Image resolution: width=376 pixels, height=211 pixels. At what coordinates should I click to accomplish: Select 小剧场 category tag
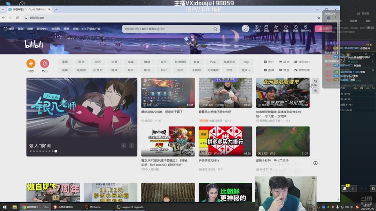[x=196, y=70]
